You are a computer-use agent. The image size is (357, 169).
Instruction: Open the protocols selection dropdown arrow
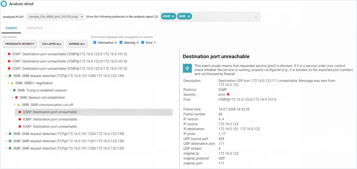pyautogui.click(x=256, y=17)
